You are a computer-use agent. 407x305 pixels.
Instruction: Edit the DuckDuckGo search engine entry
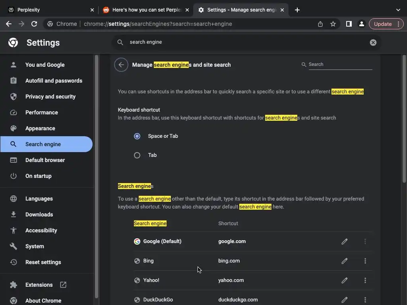click(345, 300)
